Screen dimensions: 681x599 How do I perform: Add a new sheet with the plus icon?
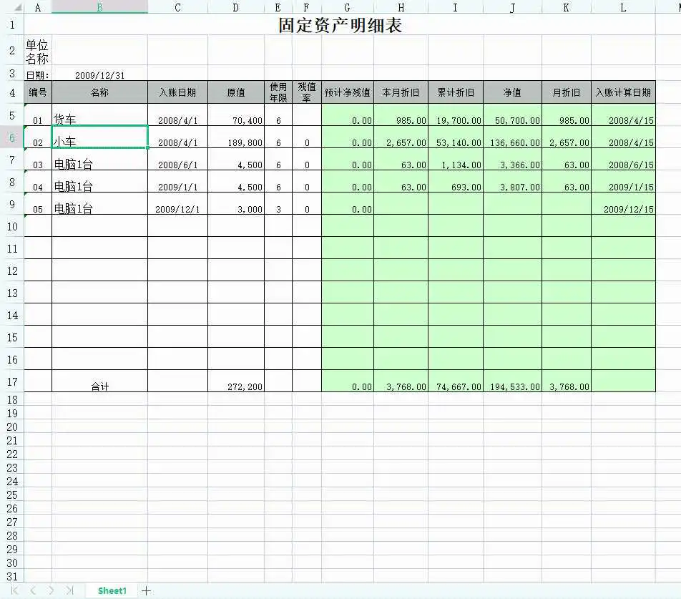[x=146, y=590]
